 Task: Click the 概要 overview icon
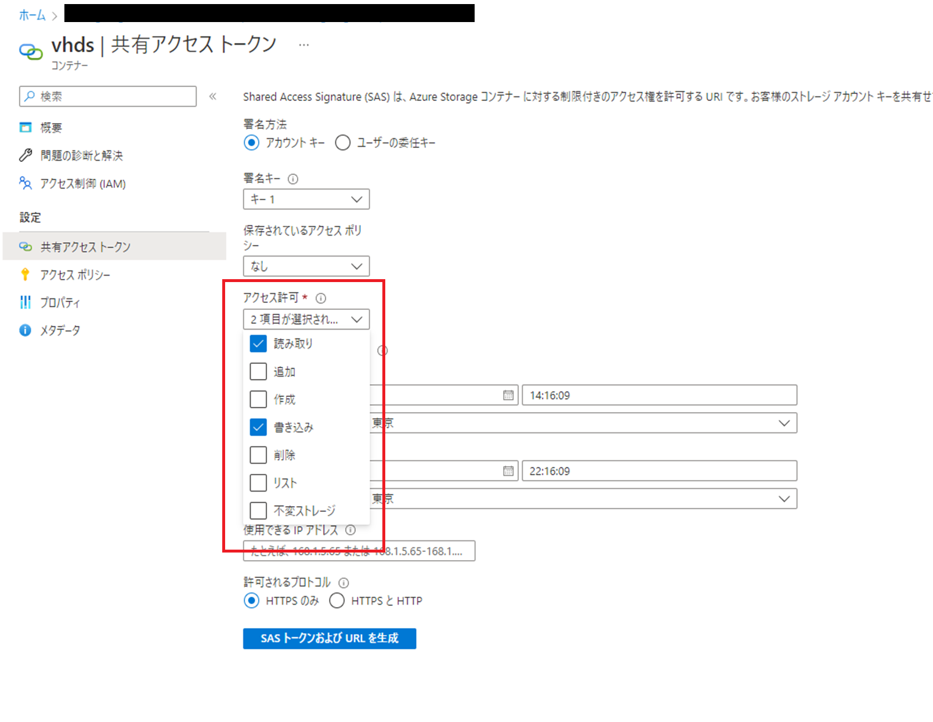(x=26, y=128)
